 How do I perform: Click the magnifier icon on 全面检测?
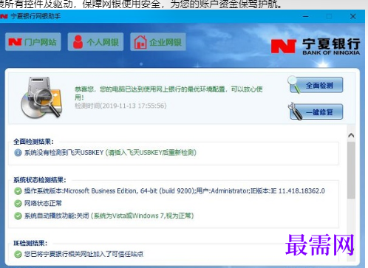click(x=294, y=84)
